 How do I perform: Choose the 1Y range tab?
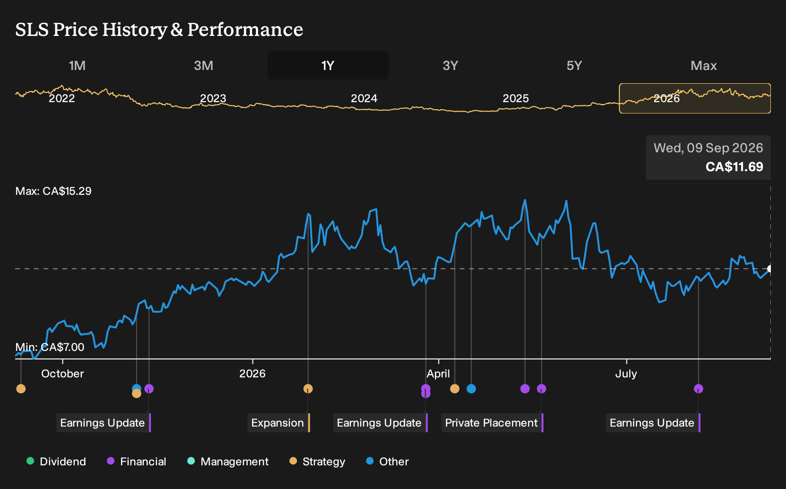328,65
